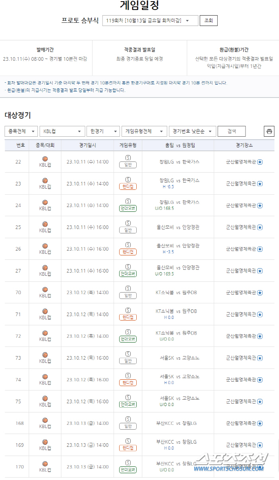Click KT소닉붐 vs 원주DB in game 70 row
This screenshot has width=279, height=480.
[x=176, y=293]
